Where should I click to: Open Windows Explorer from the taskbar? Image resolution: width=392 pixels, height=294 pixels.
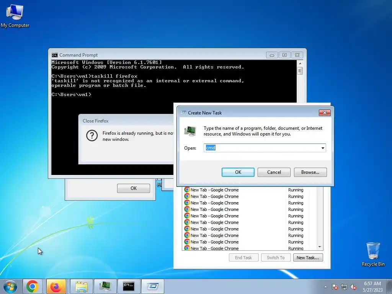tap(81, 286)
